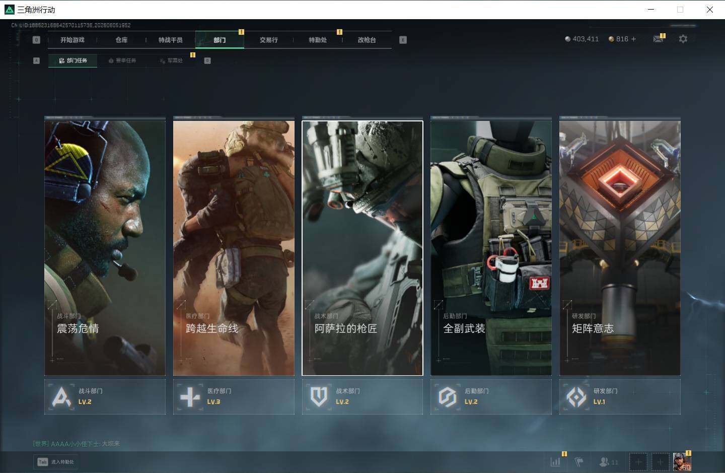725x473 pixels.
Task: Open the stats bar chart icon
Action: click(x=555, y=461)
